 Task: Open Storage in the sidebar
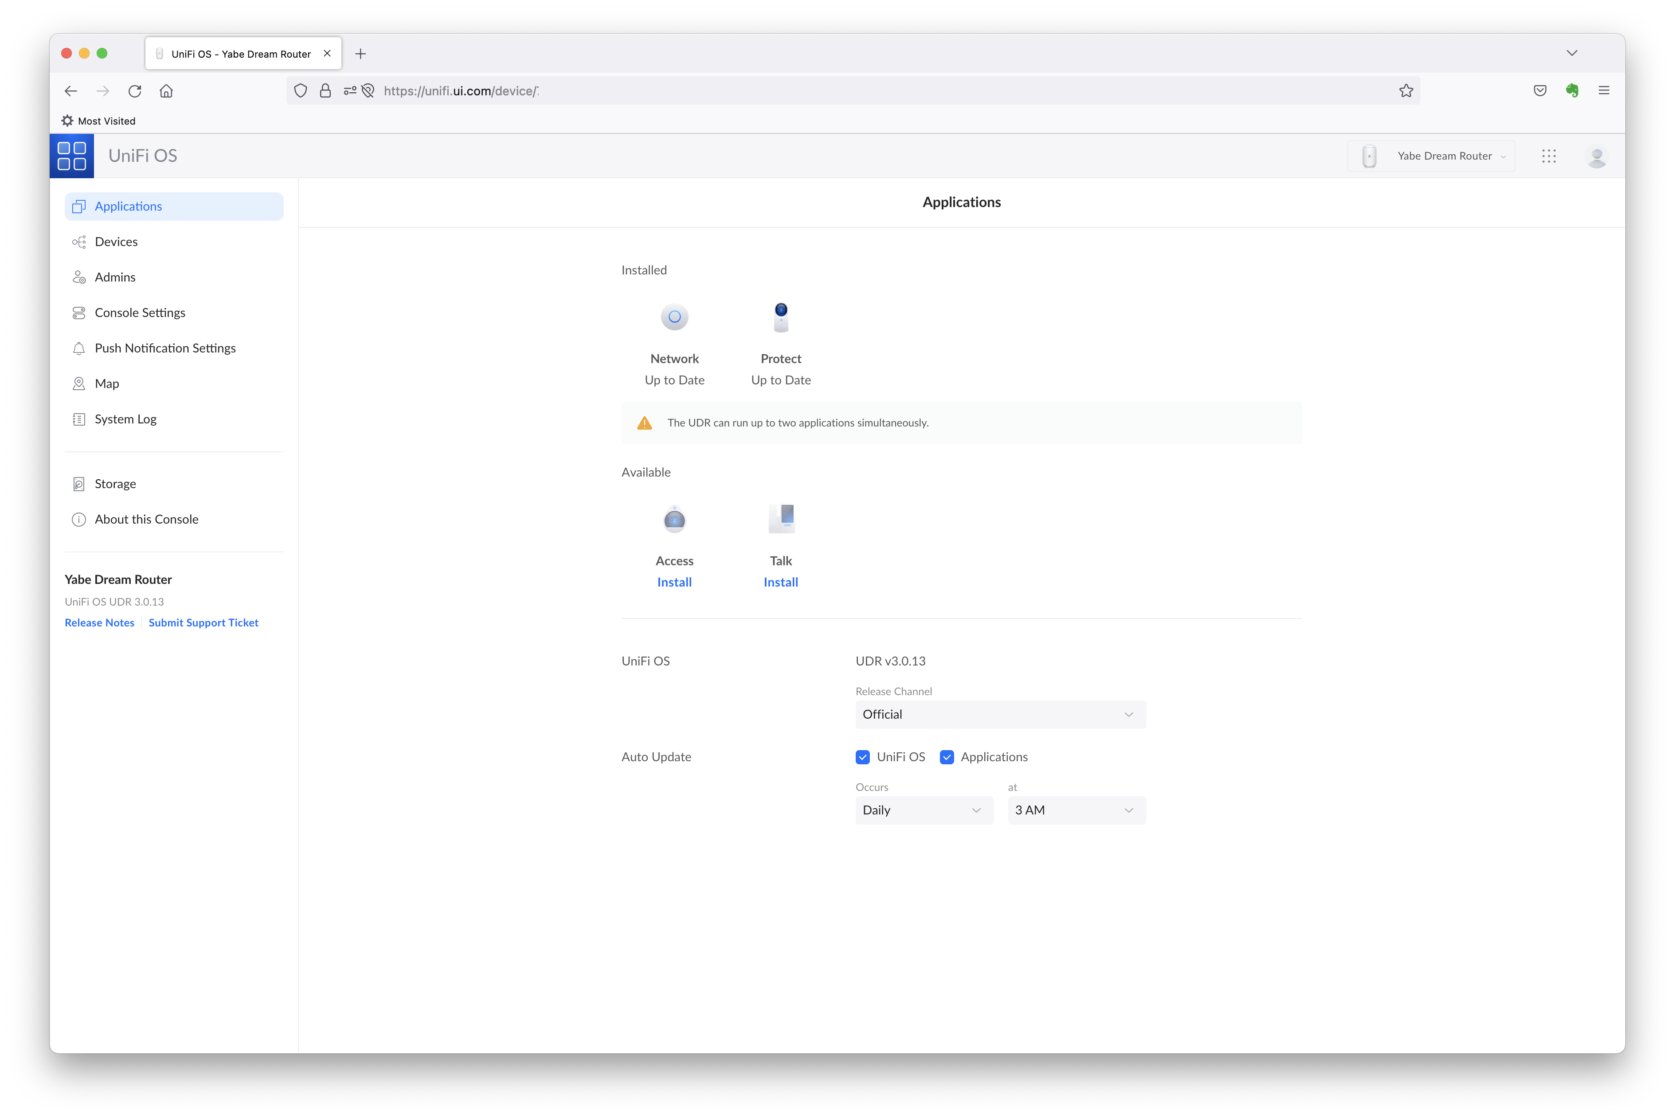(x=174, y=484)
